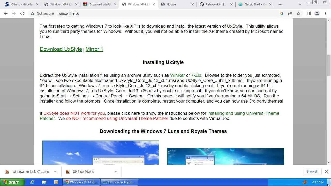Switch to the inactive Windows XP 4 Life tab

pyautogui.click(x=60, y=4)
